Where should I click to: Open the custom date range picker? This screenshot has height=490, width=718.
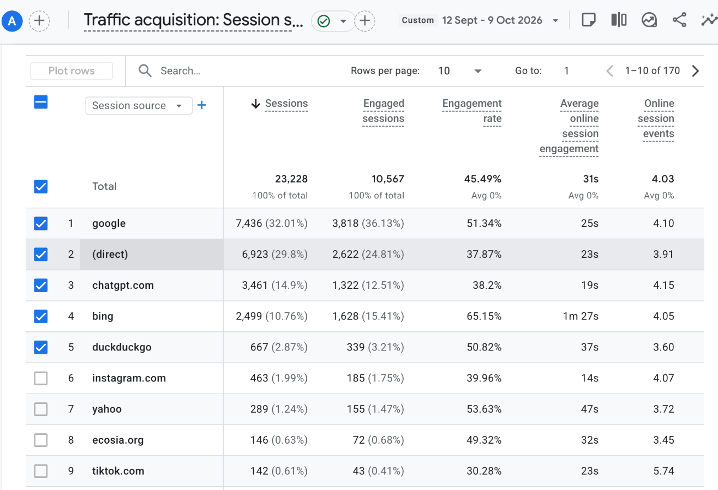pyautogui.click(x=480, y=20)
